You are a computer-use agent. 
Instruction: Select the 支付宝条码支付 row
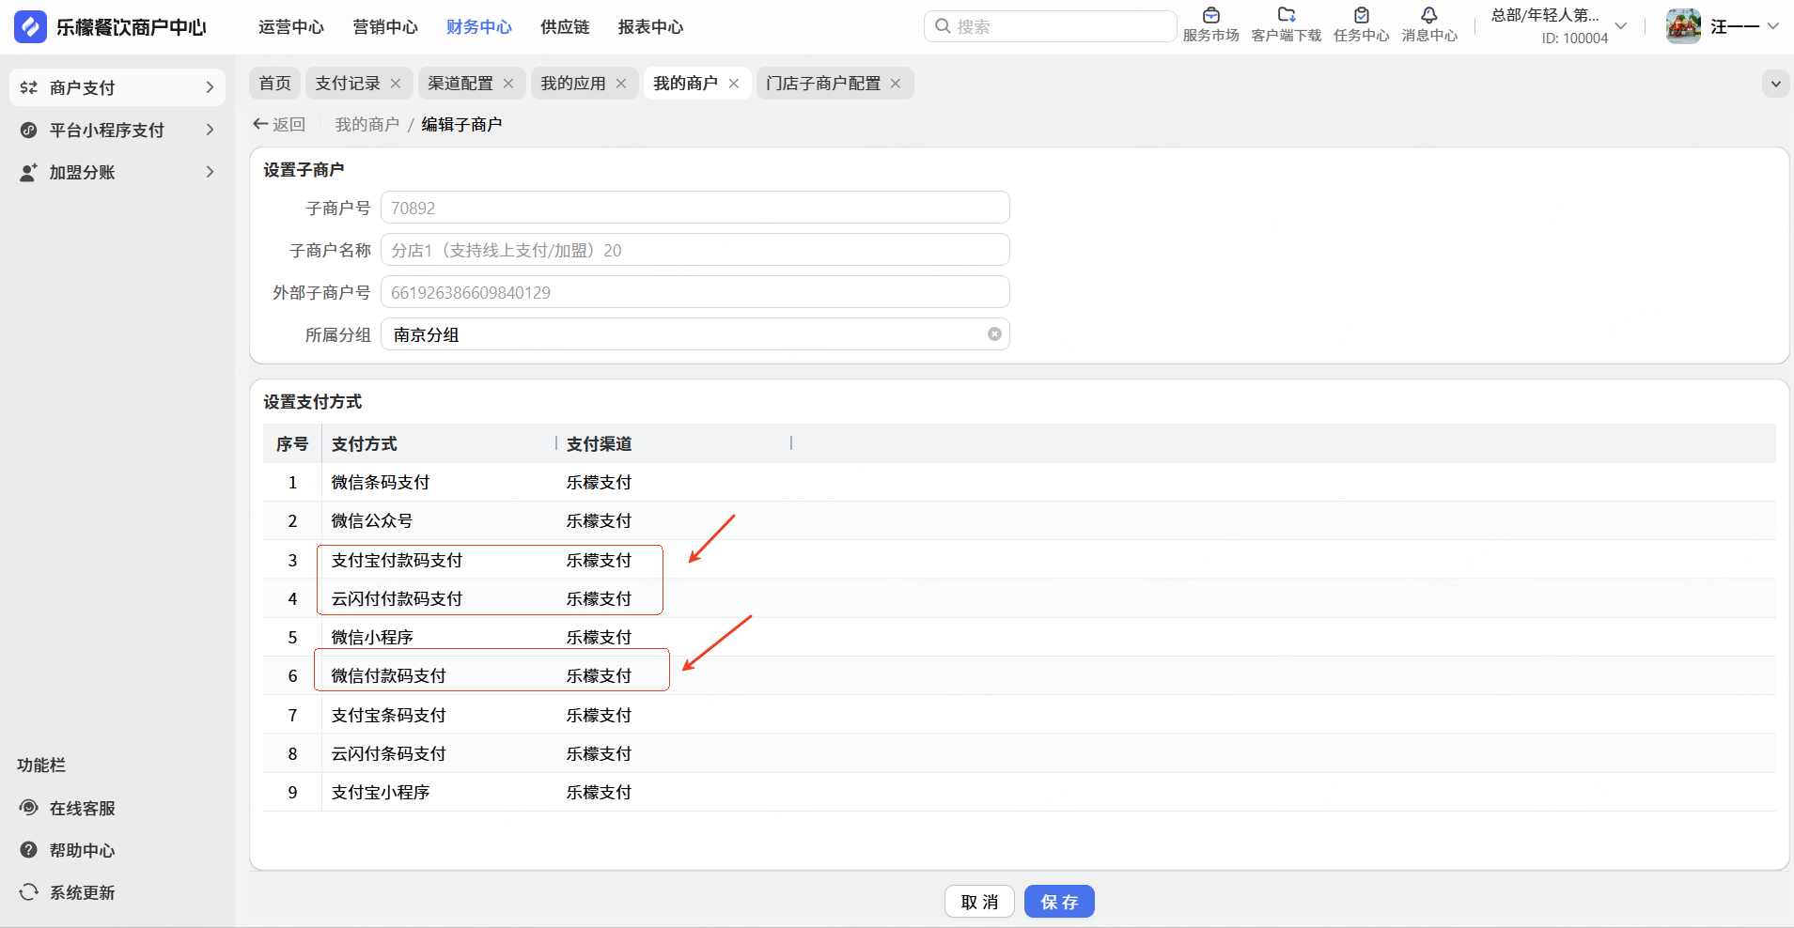[x=1020, y=715]
